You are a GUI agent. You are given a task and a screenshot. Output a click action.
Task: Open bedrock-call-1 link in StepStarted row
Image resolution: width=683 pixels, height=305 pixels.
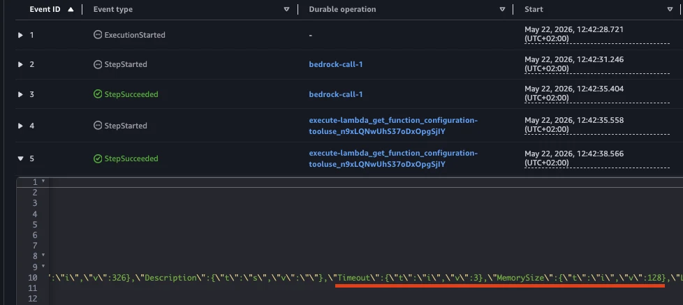(x=336, y=64)
